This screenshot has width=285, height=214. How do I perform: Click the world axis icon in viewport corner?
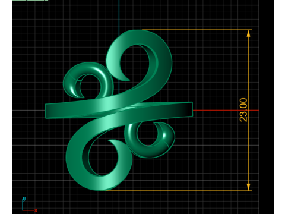click(x=29, y=204)
